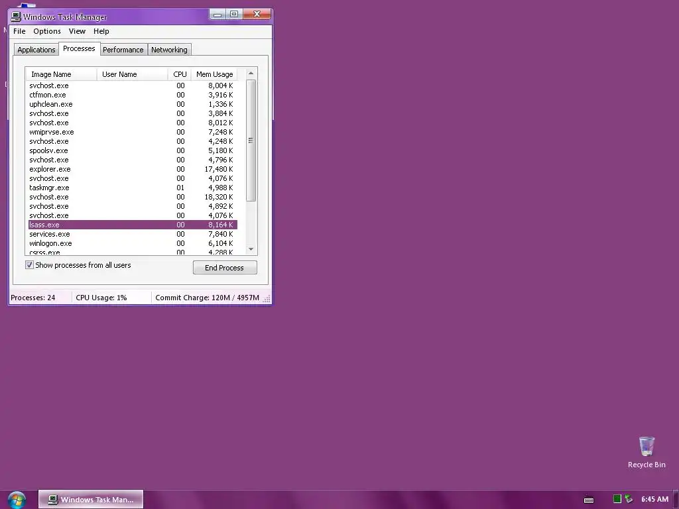Click the CPU Usage: 1% status entry

point(101,298)
